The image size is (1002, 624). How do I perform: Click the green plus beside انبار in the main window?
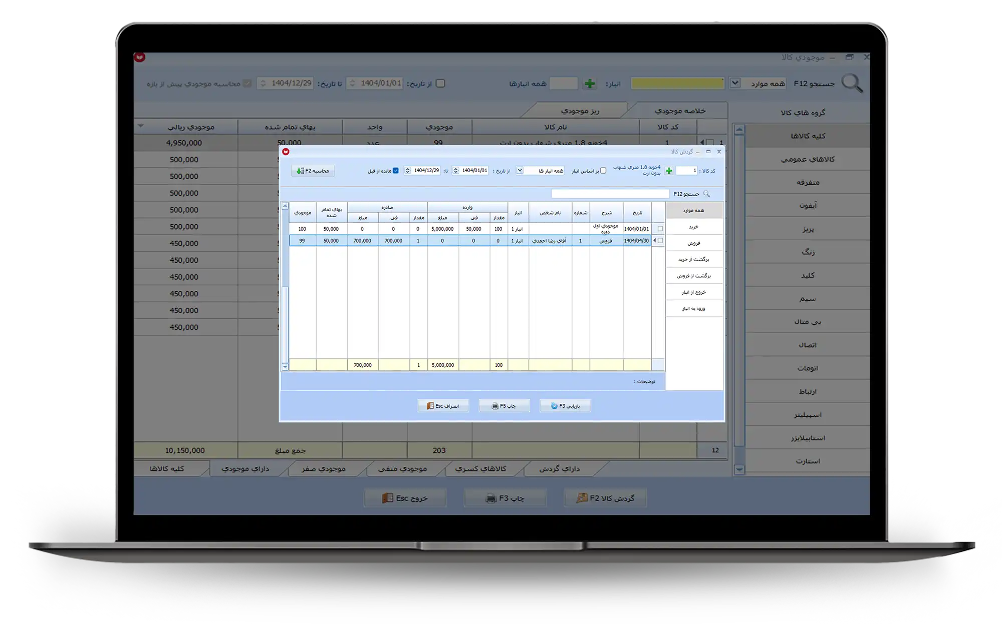point(590,84)
